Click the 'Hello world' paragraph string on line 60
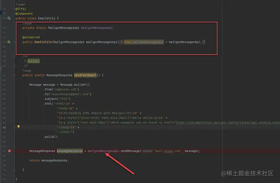Image resolution: width=280 pixels, height=183 pixels. [x=110, y=118]
